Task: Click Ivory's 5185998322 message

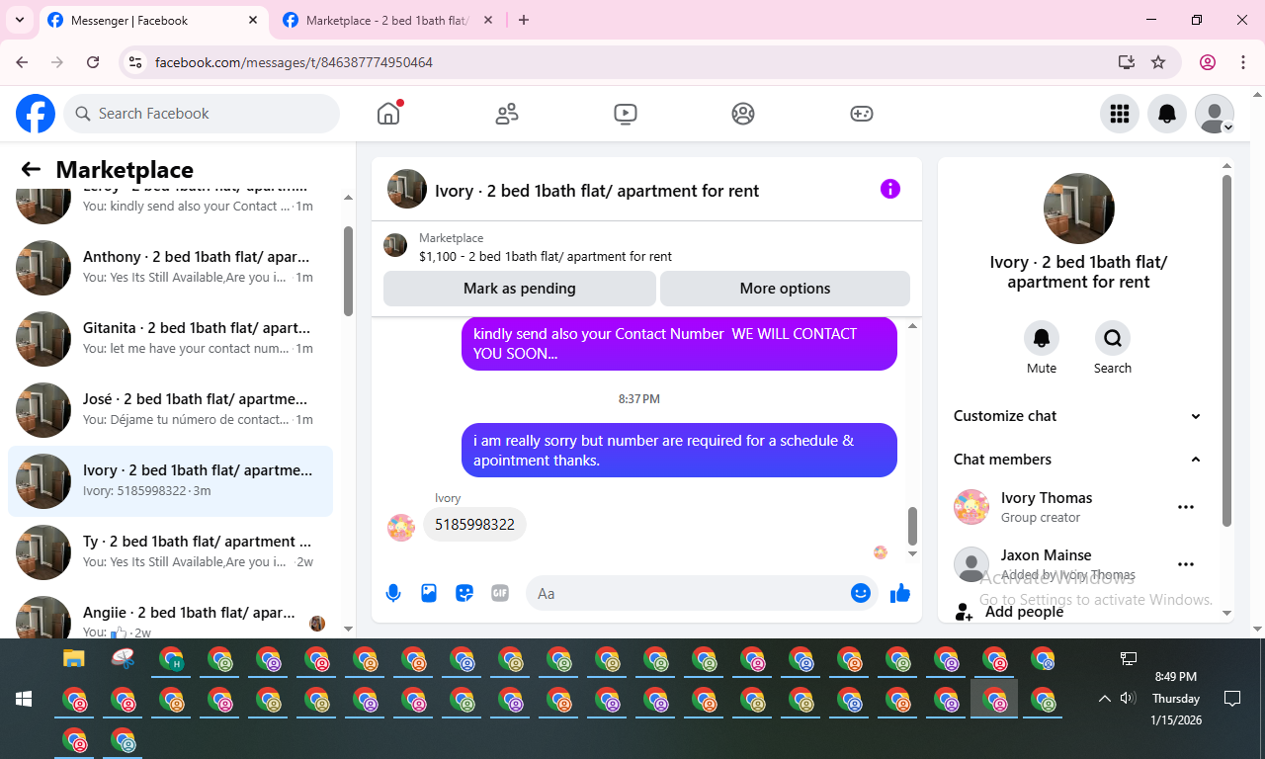Action: click(474, 525)
